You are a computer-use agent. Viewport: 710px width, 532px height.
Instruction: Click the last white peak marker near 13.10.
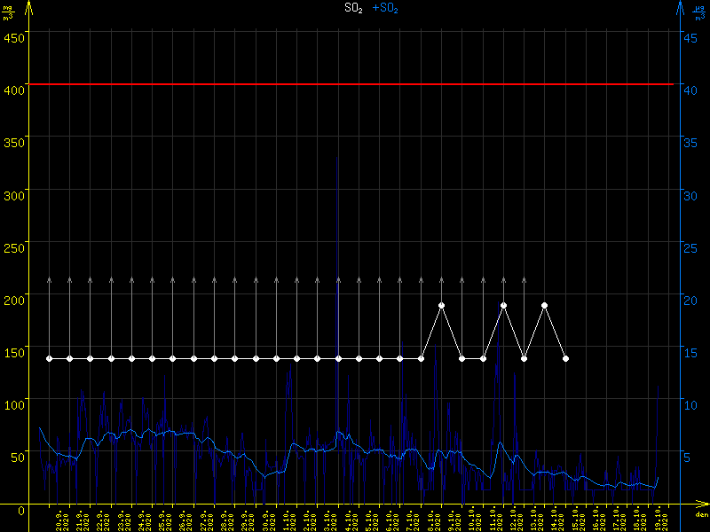tap(544, 305)
